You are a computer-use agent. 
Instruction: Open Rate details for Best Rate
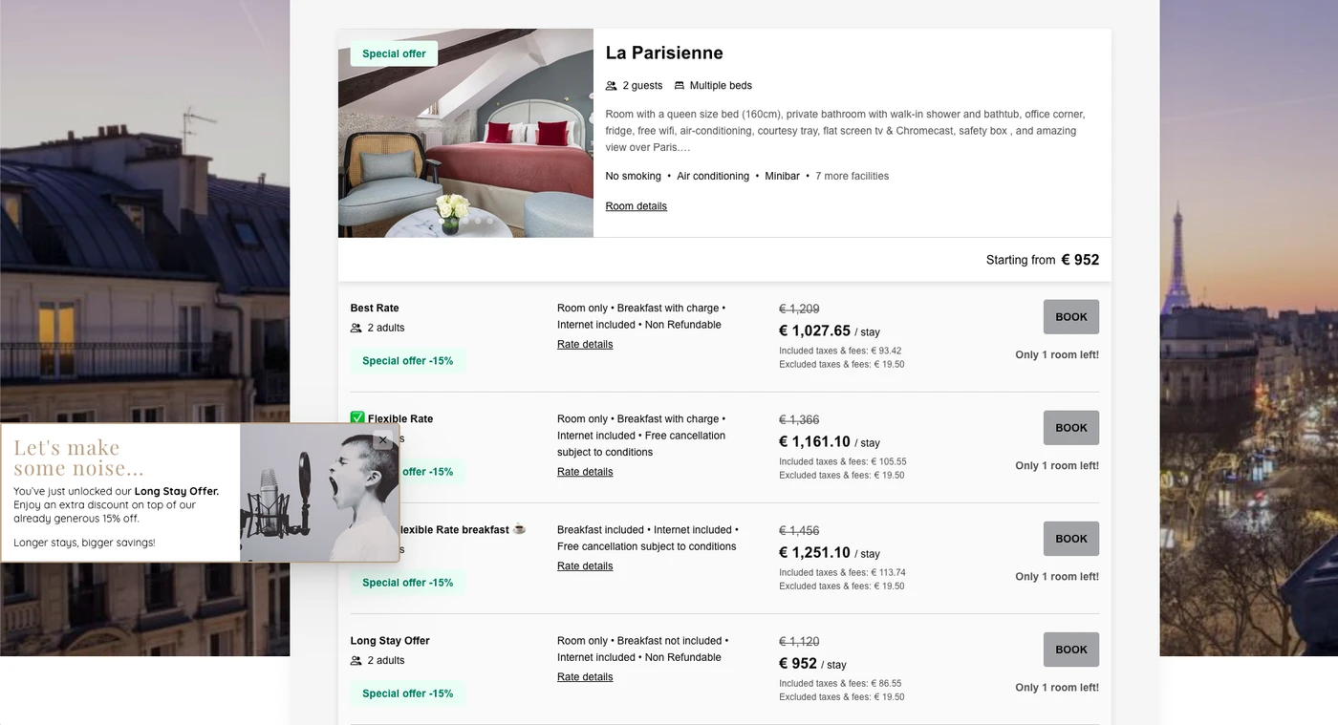tap(585, 344)
